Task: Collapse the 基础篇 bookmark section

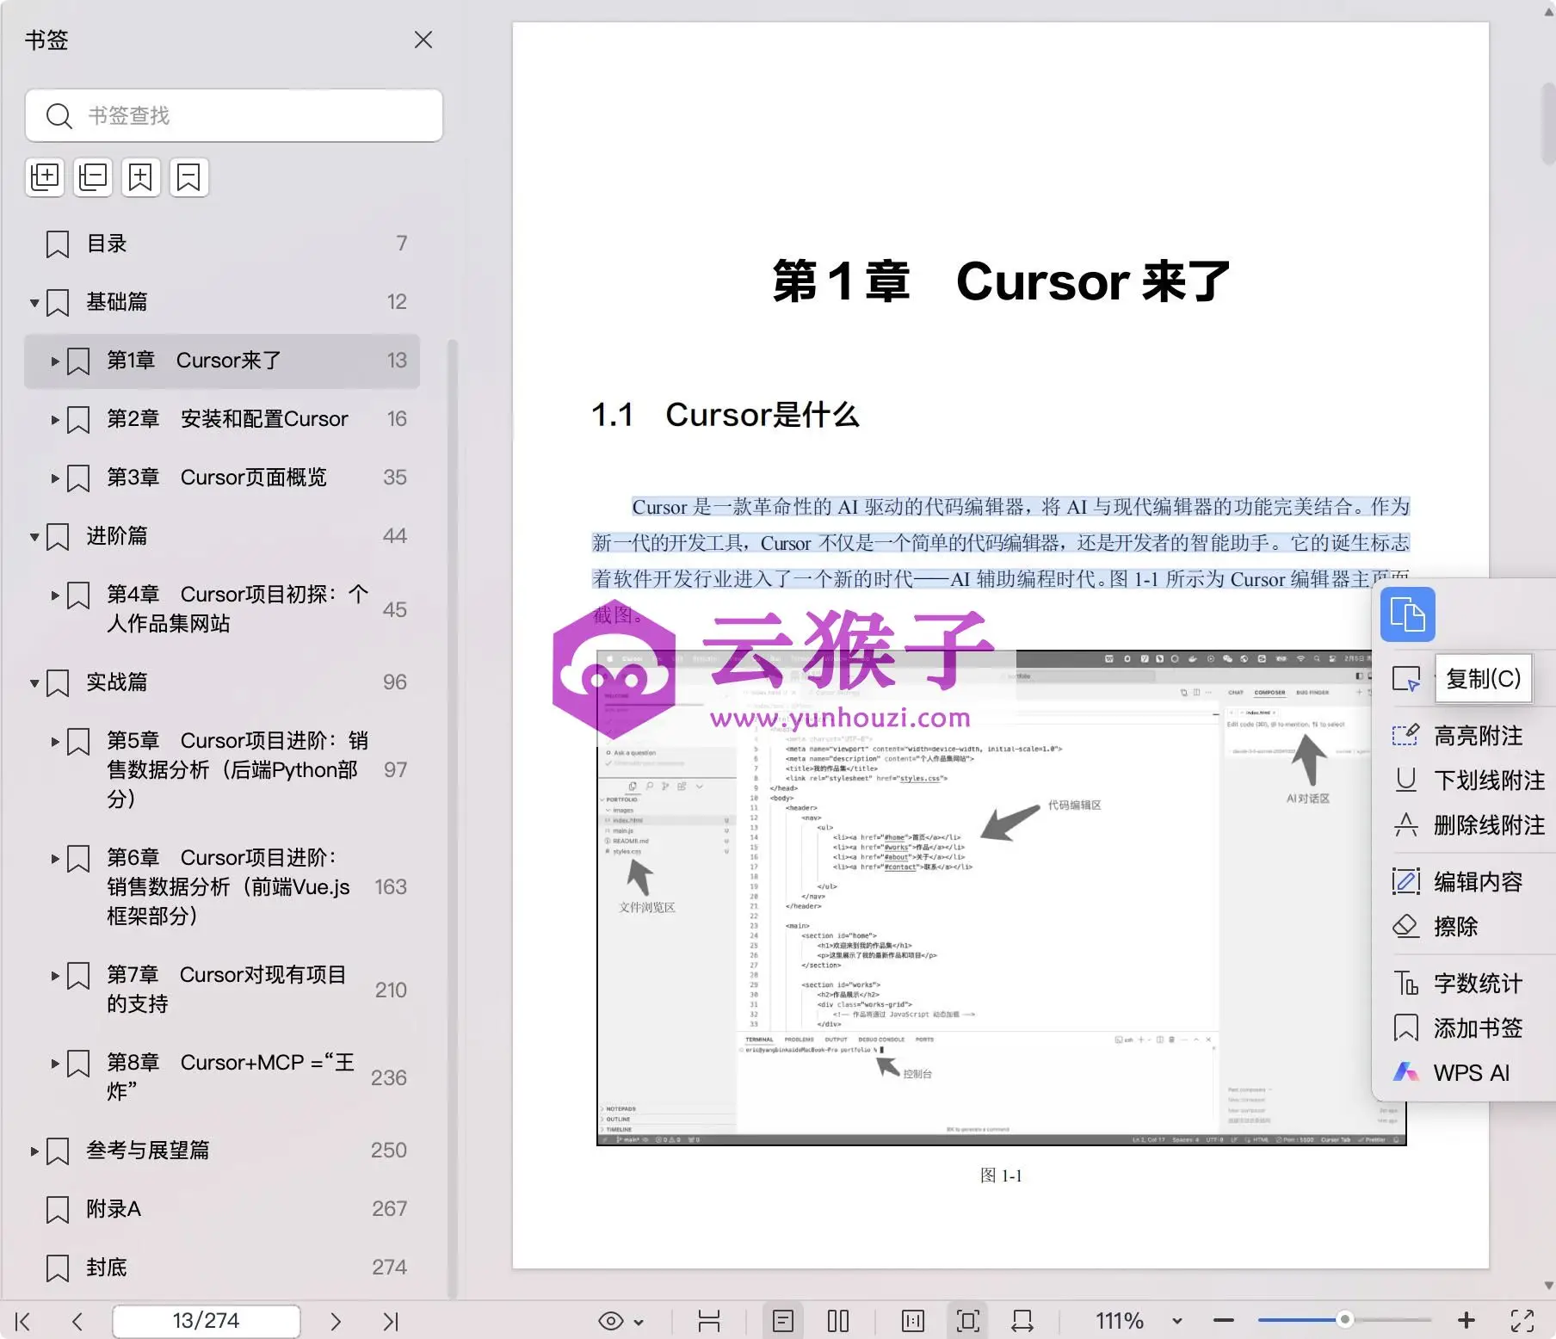Action: pyautogui.click(x=34, y=303)
